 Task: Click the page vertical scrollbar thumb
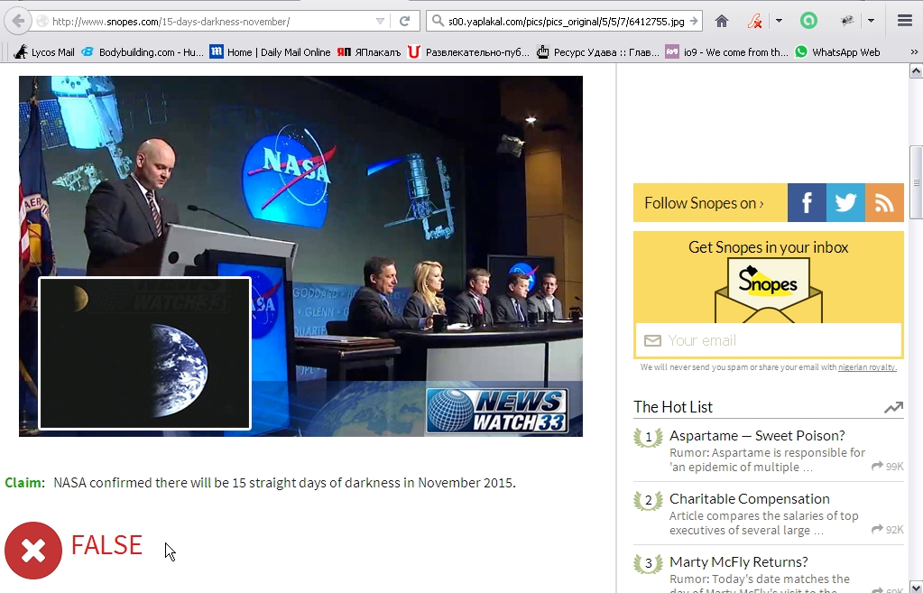pos(916,182)
